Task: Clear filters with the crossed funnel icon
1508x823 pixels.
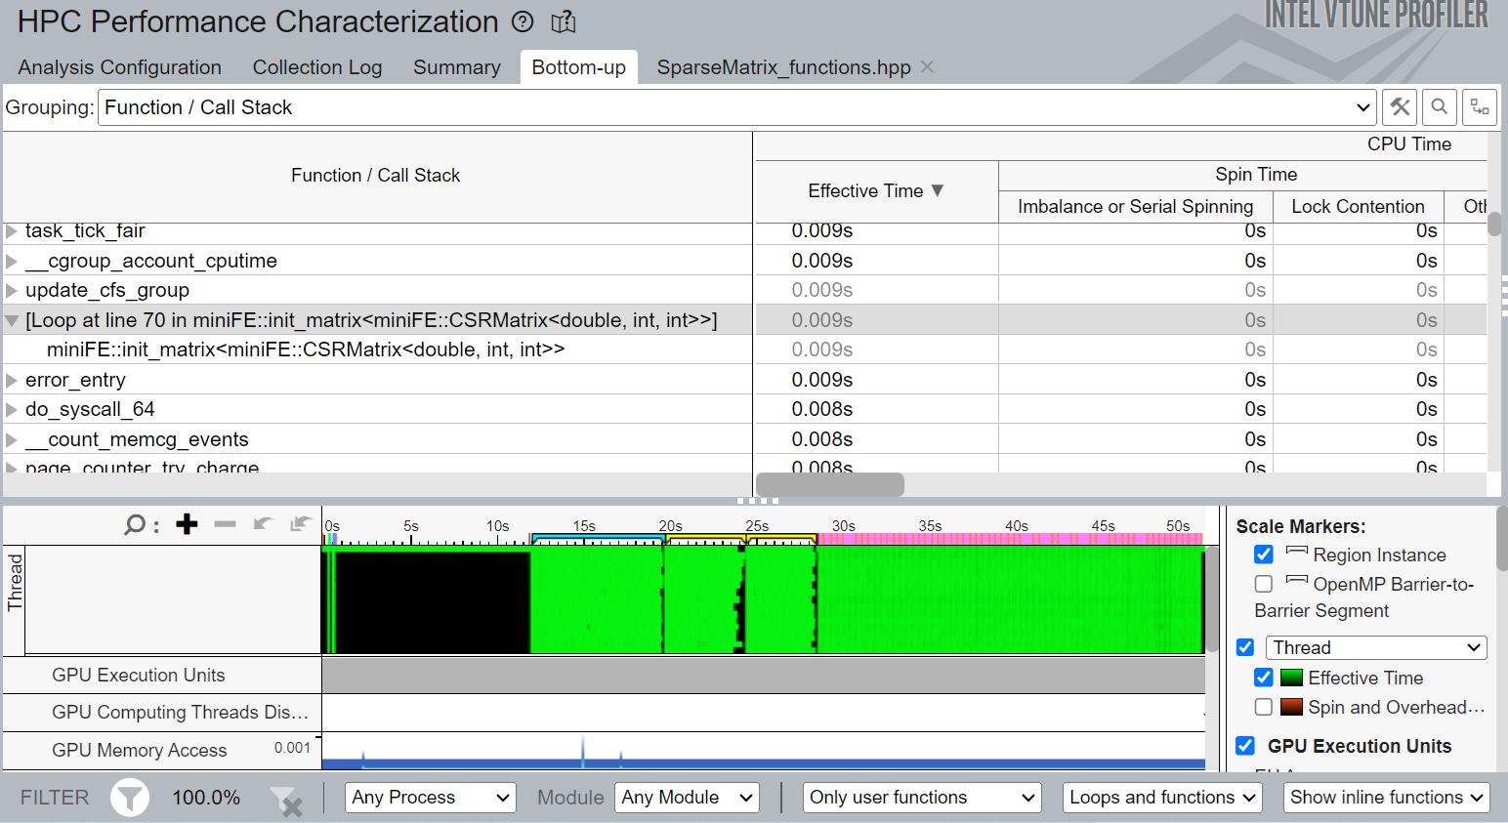Action: [x=286, y=800]
